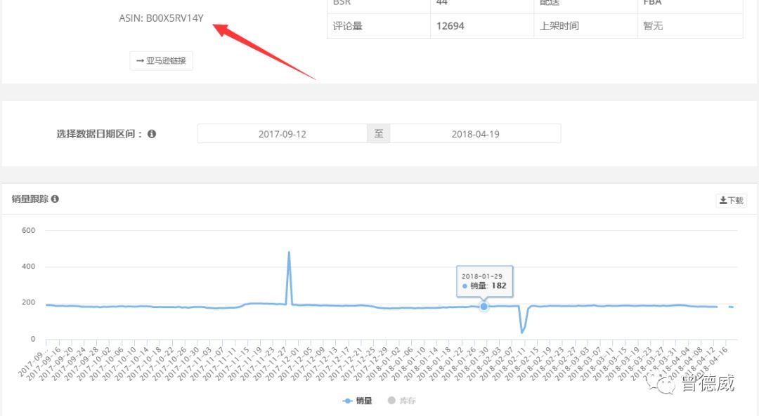Open the 亚马逊链接 button
This screenshot has height=416, width=759.
coord(161,61)
